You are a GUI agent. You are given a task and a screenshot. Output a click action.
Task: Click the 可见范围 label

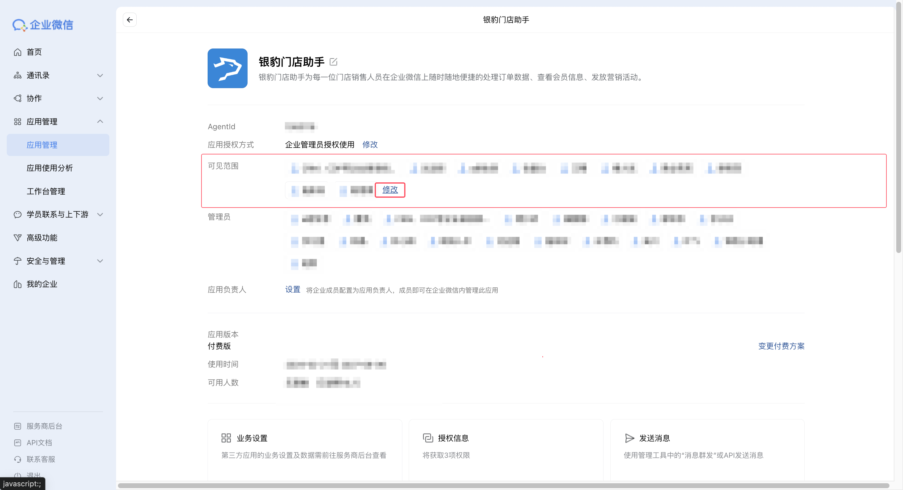point(223,166)
